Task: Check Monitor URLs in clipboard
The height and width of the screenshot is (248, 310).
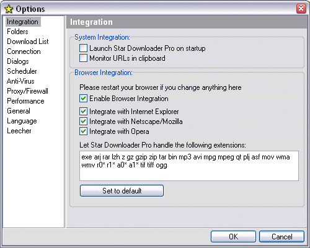Action: pos(83,58)
